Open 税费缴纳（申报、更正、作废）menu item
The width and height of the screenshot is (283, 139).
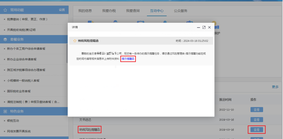27,19
